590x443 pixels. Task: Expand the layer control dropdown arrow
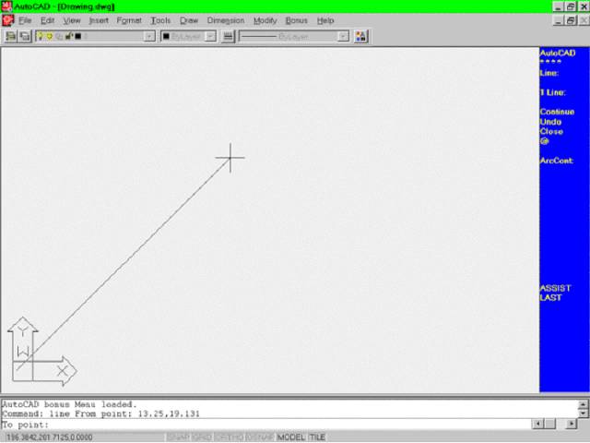tap(149, 37)
